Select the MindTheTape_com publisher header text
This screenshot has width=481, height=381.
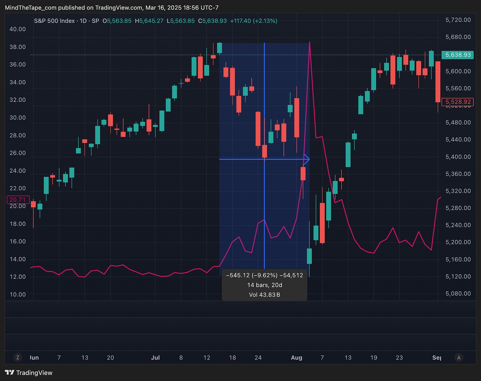[x=31, y=8]
